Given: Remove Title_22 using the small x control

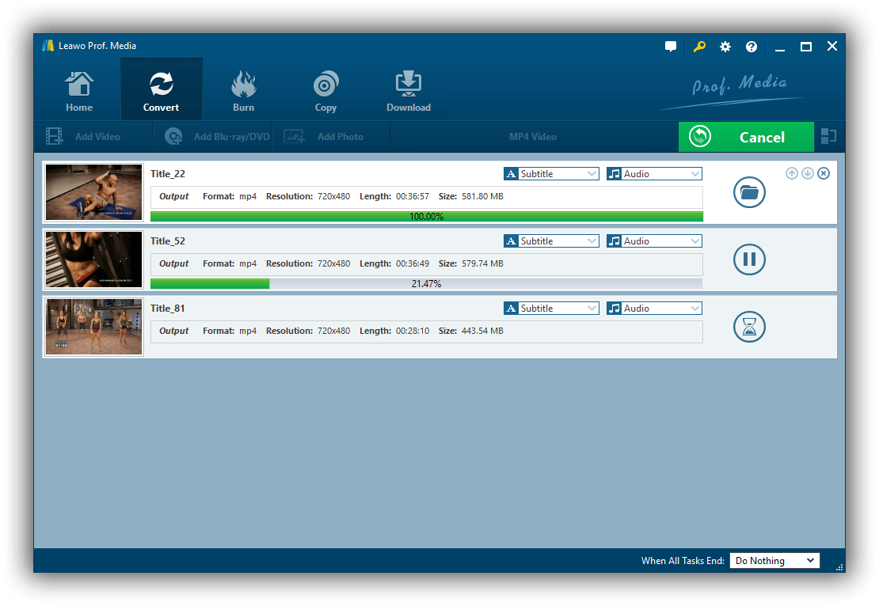Looking at the screenshot, I should pos(823,172).
